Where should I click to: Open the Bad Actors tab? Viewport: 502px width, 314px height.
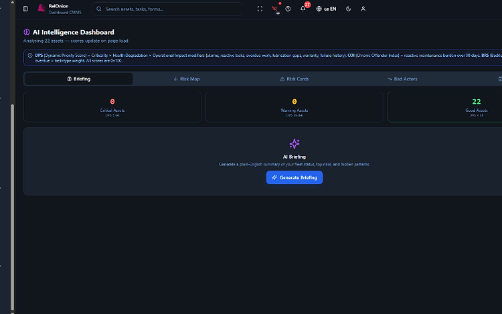click(x=402, y=79)
